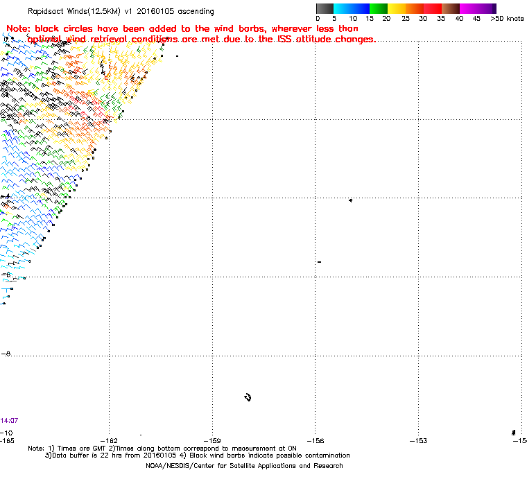Click the gray 0-5 knots color segment
Image resolution: width=527 pixels, height=477 pixels.
325,8
